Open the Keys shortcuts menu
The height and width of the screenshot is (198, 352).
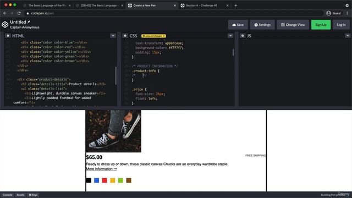[x=33, y=195]
